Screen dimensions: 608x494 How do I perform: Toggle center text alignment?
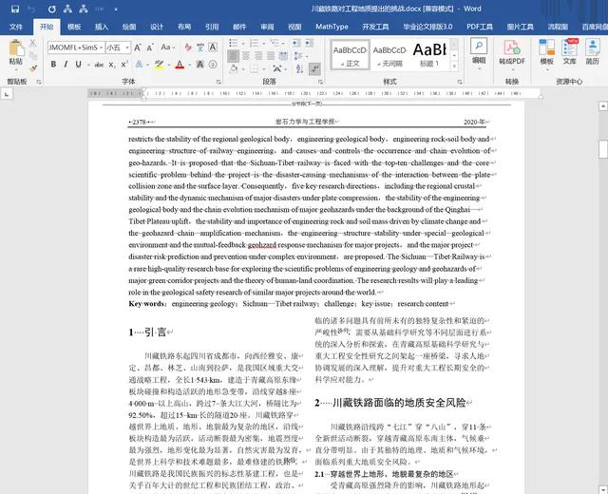coord(245,56)
